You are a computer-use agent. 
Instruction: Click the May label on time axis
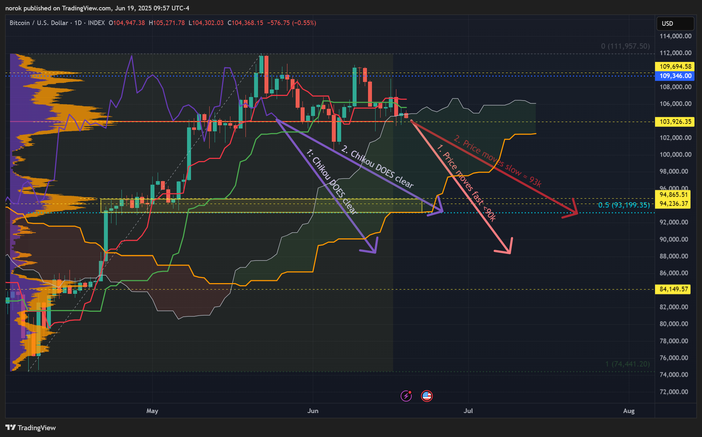(x=152, y=411)
